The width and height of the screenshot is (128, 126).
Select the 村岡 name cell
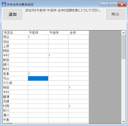coord(15,106)
